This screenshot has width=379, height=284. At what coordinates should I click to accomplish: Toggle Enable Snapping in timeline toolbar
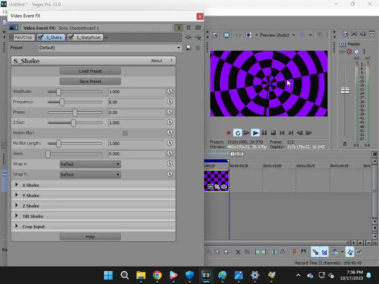(x=315, y=252)
